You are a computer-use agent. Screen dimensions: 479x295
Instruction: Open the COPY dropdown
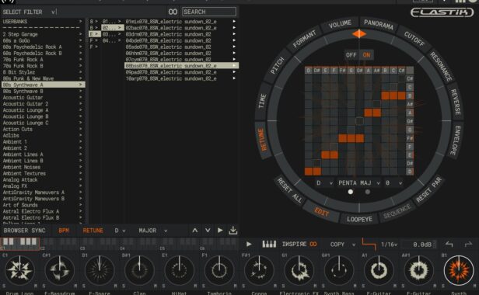[343, 245]
